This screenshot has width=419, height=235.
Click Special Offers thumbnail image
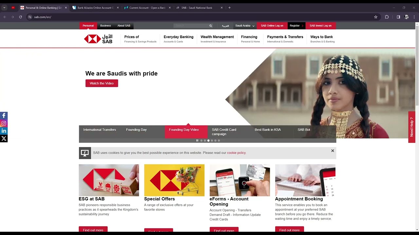pyautogui.click(x=174, y=180)
